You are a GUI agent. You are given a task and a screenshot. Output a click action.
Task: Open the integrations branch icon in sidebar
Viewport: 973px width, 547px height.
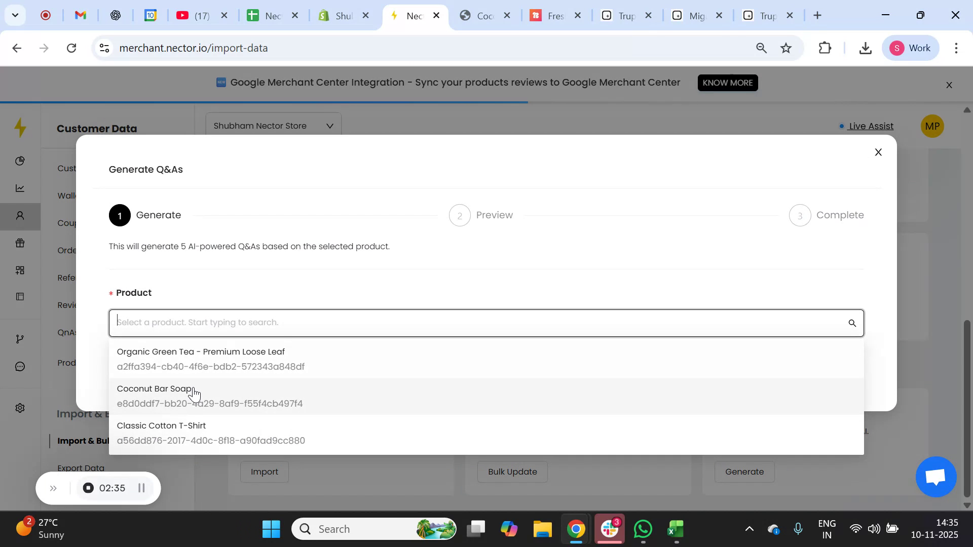(20, 338)
